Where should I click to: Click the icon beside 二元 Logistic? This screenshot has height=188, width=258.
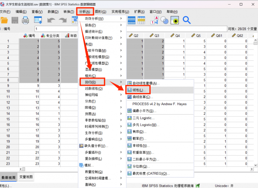point(129,118)
